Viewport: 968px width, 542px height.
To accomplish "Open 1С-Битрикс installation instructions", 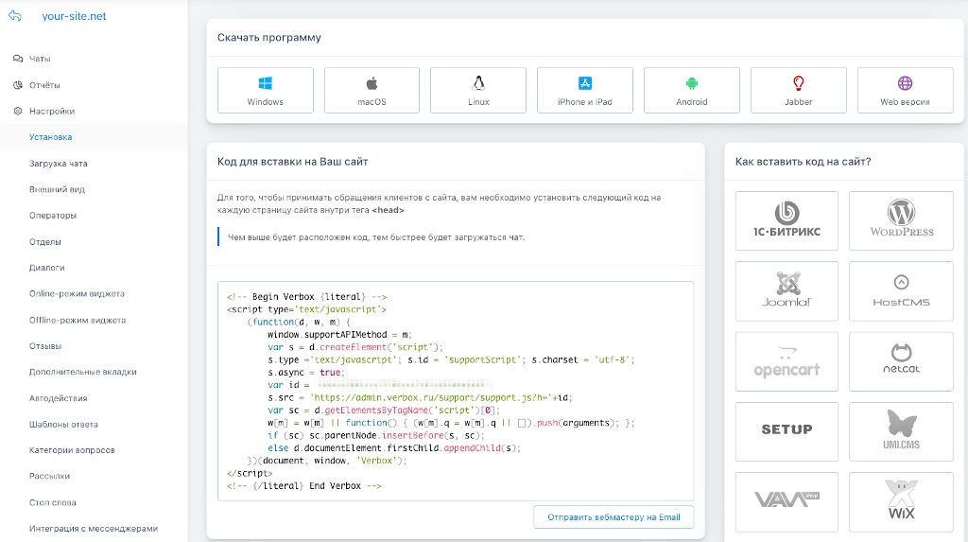I will click(786, 220).
